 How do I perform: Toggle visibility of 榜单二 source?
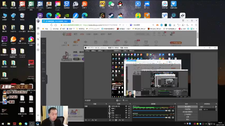pos(126,108)
